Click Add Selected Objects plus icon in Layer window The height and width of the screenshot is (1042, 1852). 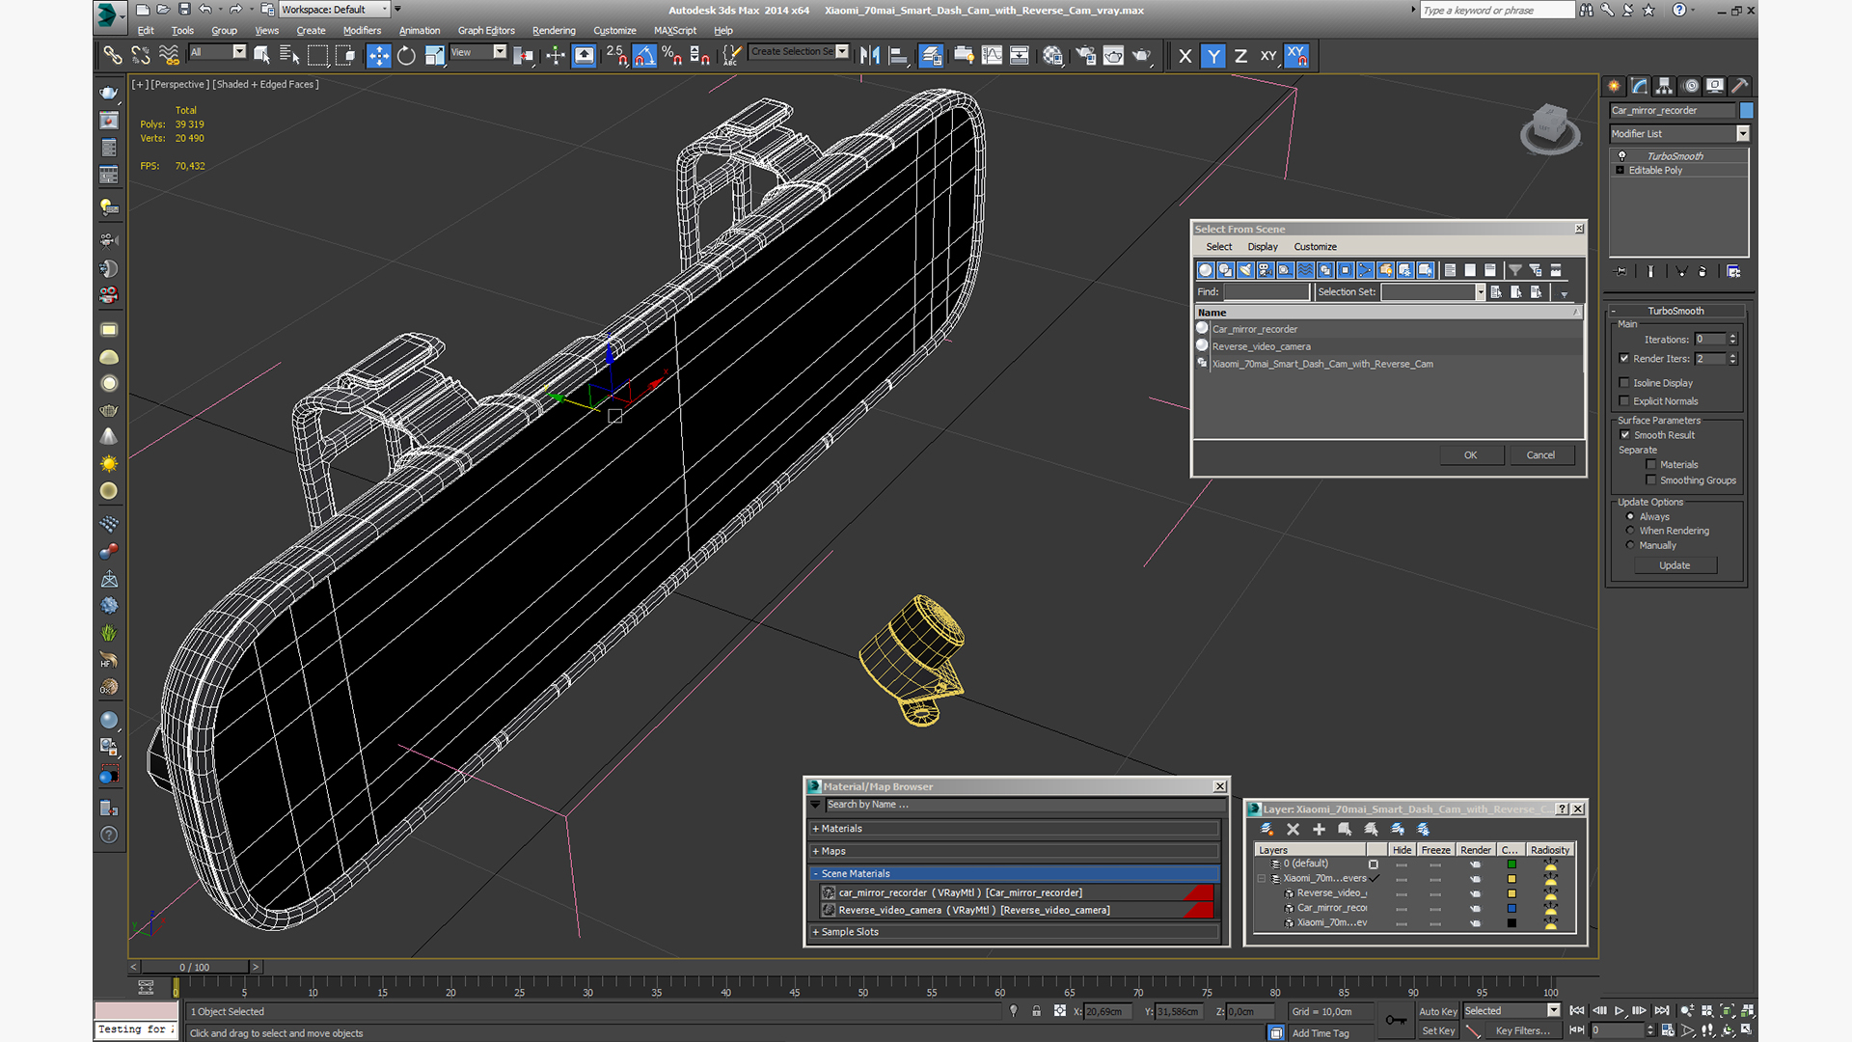point(1319,829)
